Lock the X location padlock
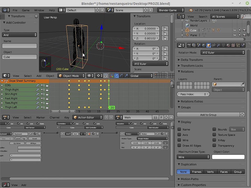The image size is (251, 188). [x=165, y=29]
